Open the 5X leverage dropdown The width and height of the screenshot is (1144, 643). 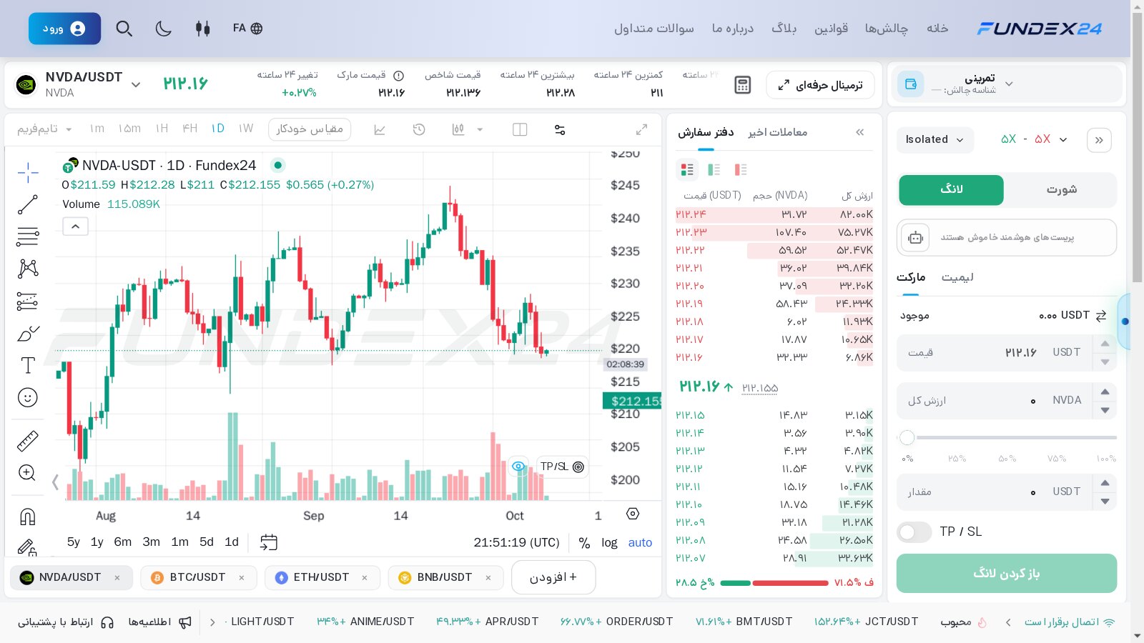[x=1034, y=139]
